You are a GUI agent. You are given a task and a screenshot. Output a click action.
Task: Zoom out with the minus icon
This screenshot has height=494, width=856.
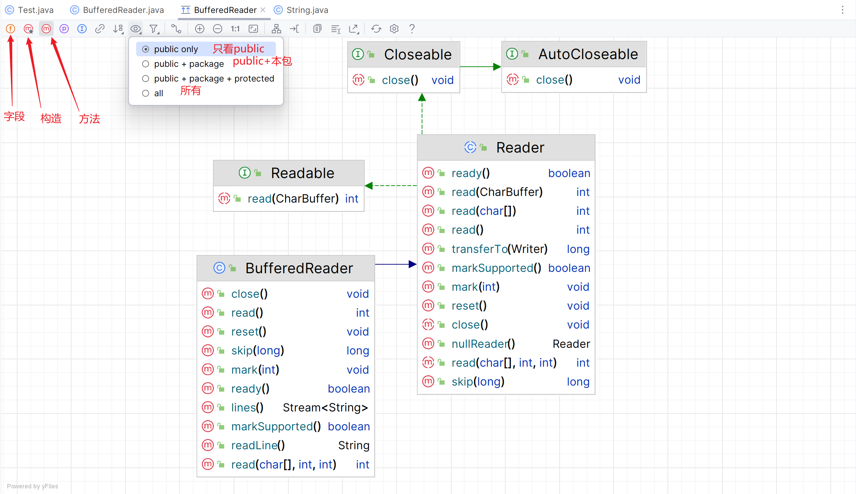pyautogui.click(x=218, y=29)
